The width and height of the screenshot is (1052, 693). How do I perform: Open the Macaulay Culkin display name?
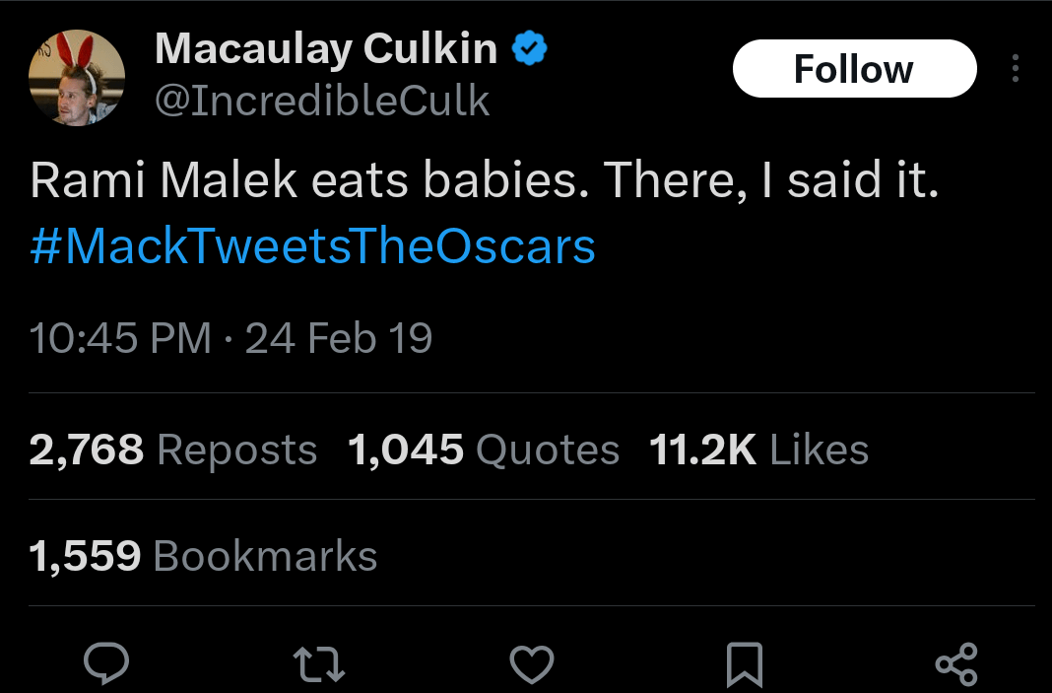click(x=326, y=49)
